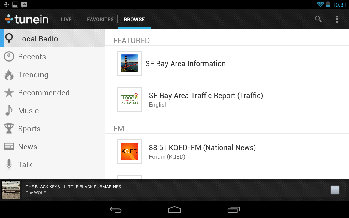349x218 pixels.
Task: Open the Trending category
Action: (52, 74)
